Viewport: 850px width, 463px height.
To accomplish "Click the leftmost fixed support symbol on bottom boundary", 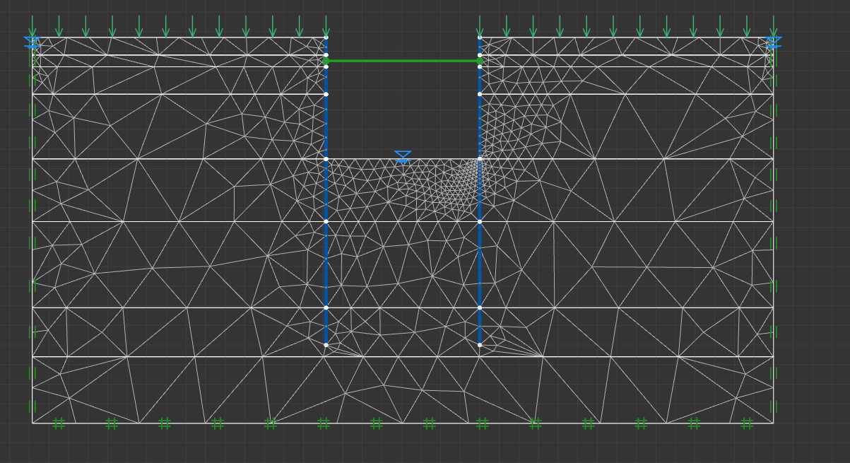I will [x=59, y=423].
